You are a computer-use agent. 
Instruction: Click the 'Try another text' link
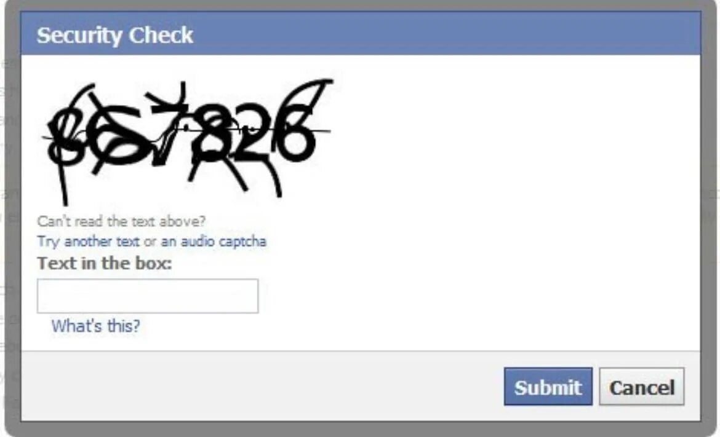tap(88, 241)
